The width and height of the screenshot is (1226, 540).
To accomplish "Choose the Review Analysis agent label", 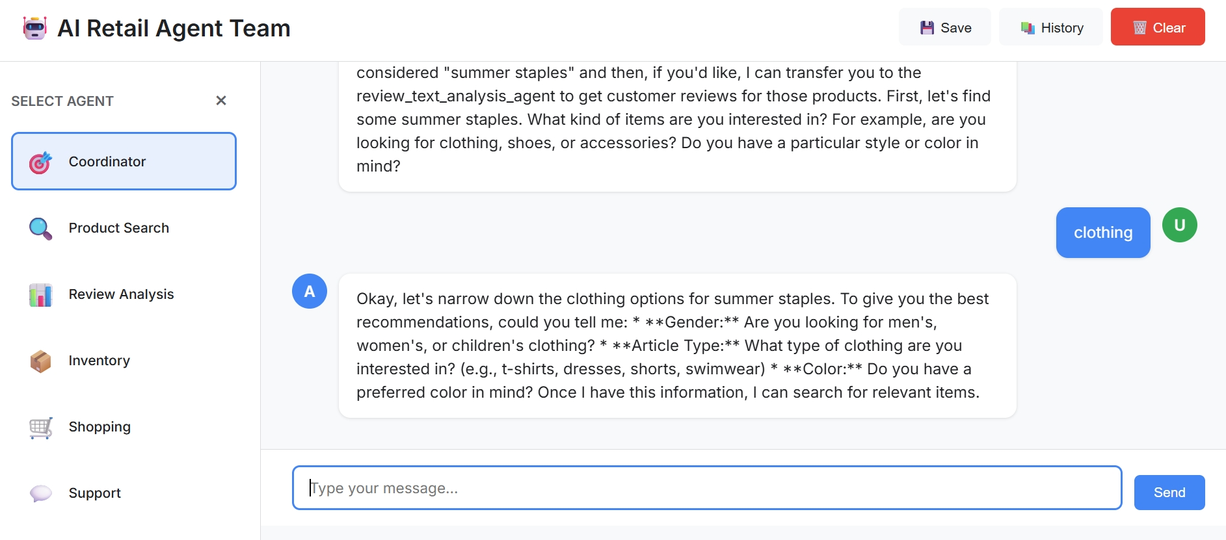I will [122, 294].
